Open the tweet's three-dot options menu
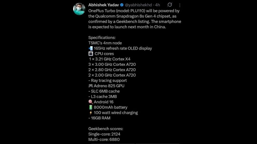This screenshot has width=257, height=144. 180,5
